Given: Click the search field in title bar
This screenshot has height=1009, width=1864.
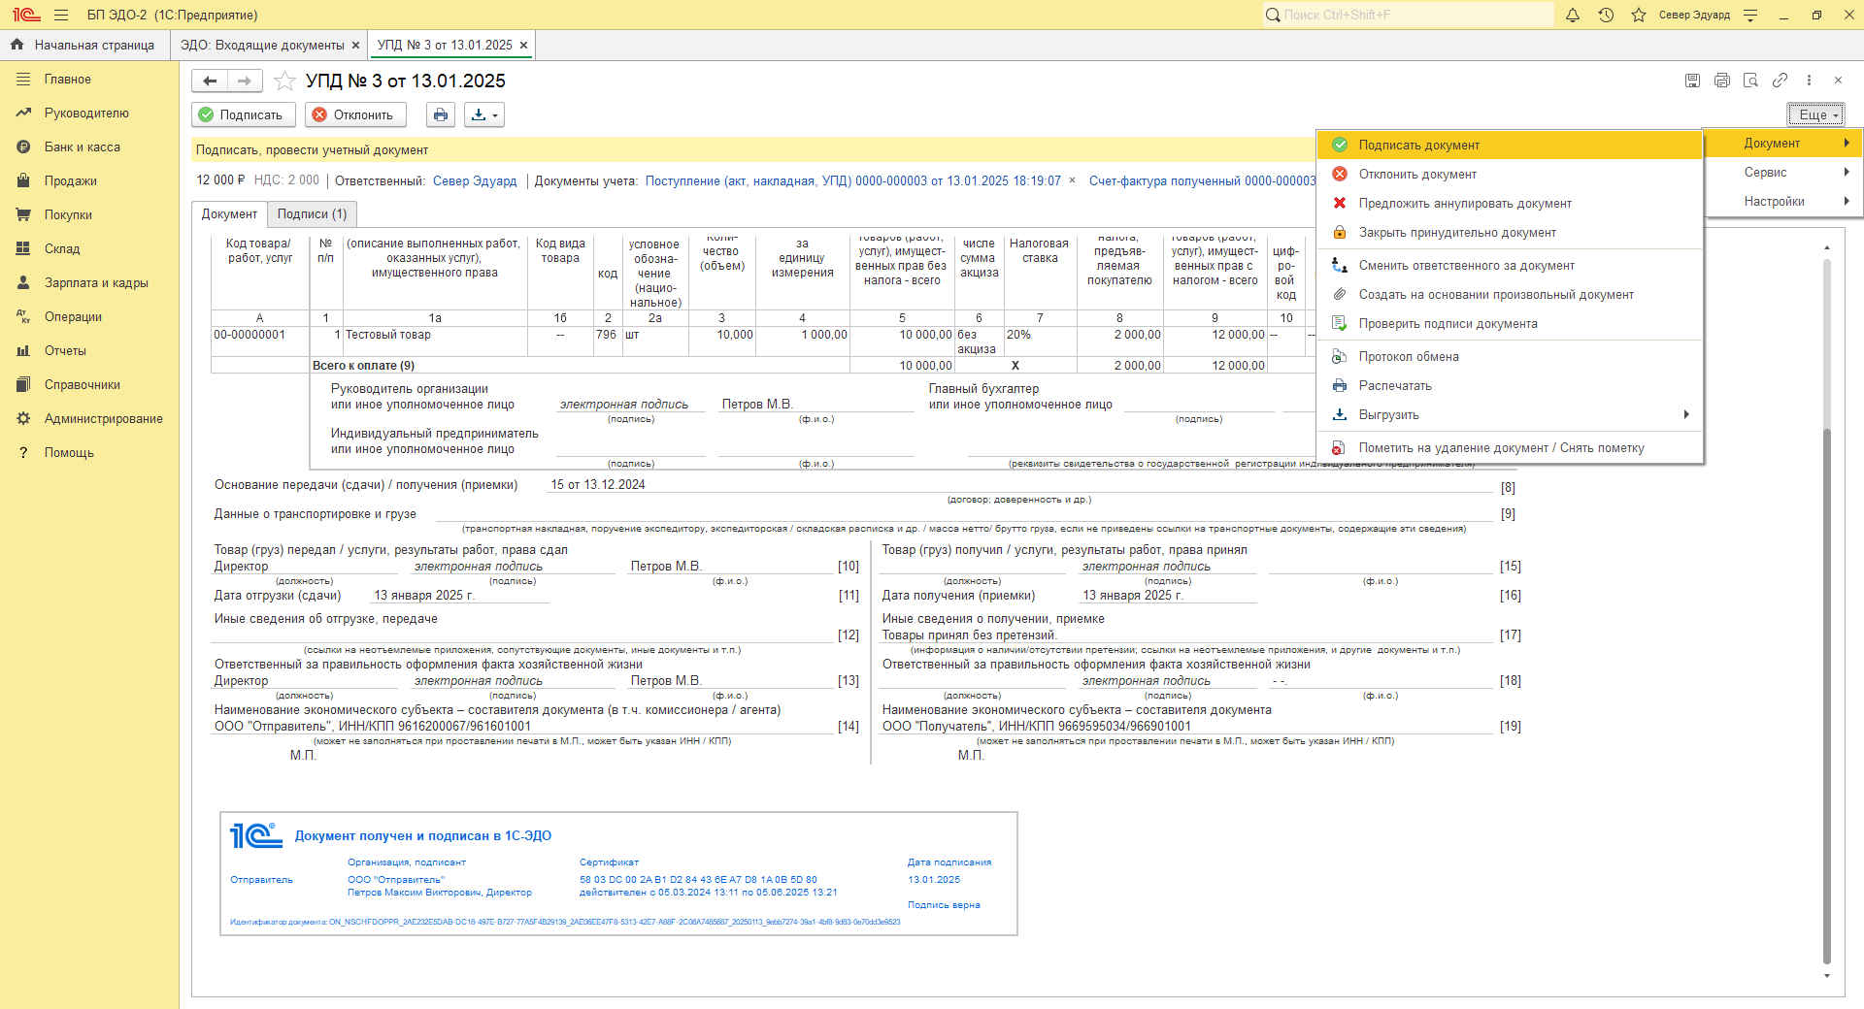Looking at the screenshot, I should (x=1408, y=16).
